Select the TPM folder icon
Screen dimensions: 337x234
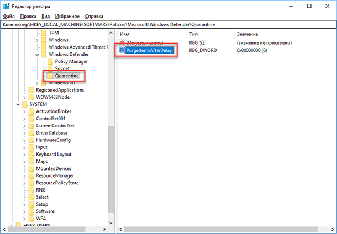click(44, 33)
